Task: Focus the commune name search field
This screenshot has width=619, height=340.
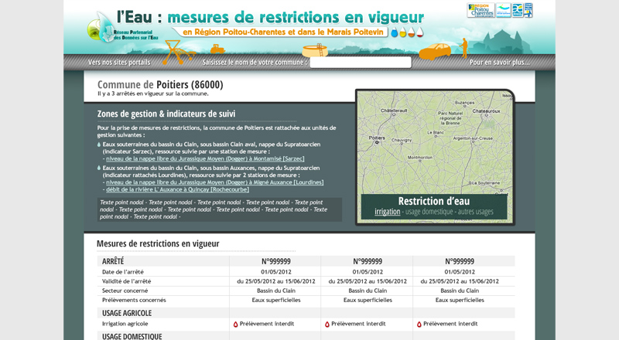Action: coord(361,63)
